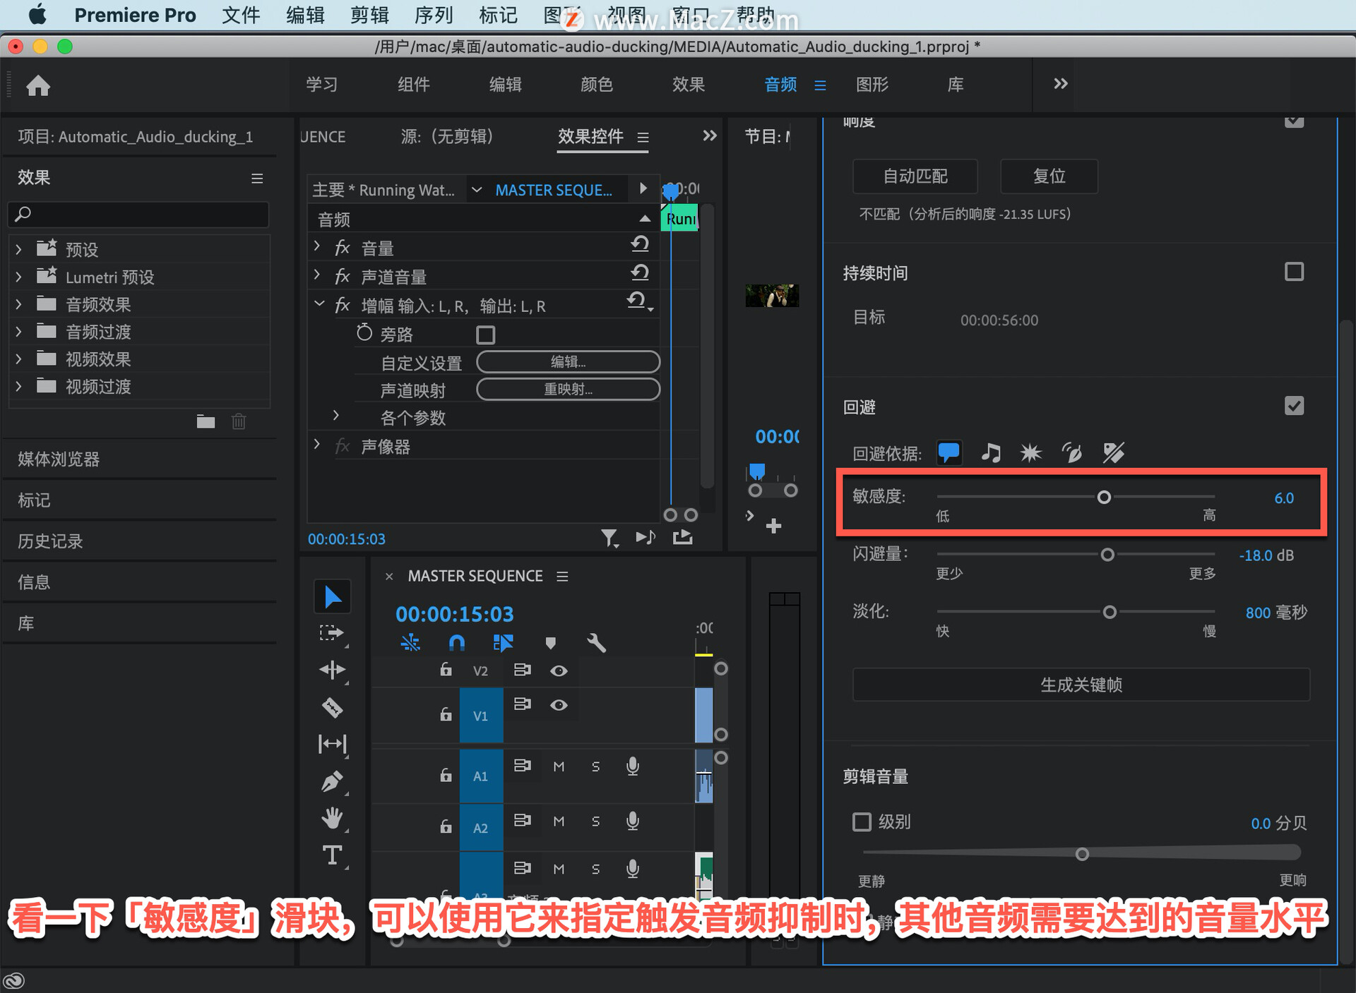Open 重映射... channel map button
The height and width of the screenshot is (993, 1356).
pyautogui.click(x=569, y=390)
